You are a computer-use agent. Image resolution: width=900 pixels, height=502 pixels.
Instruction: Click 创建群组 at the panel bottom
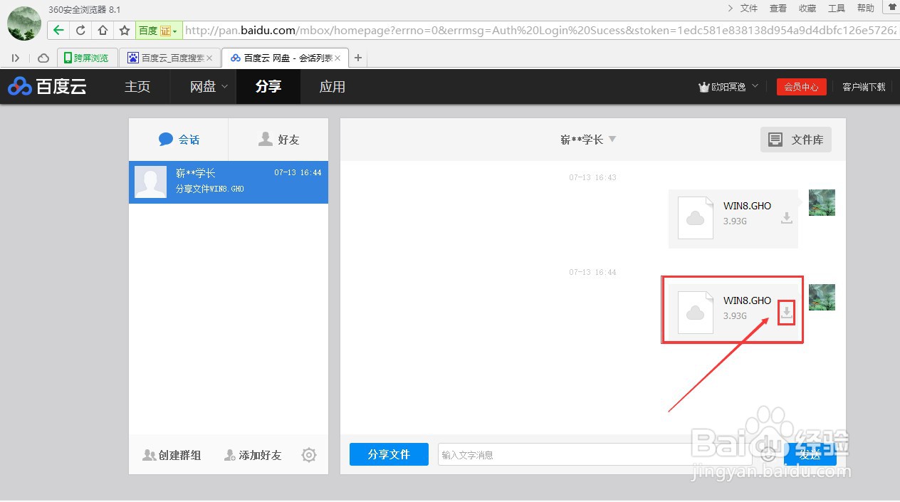coord(172,455)
